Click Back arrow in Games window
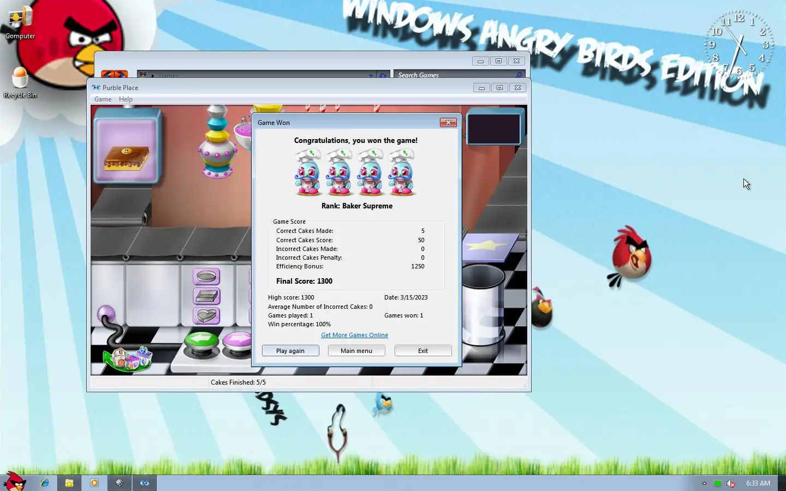The height and width of the screenshot is (491, 786). click(x=108, y=74)
